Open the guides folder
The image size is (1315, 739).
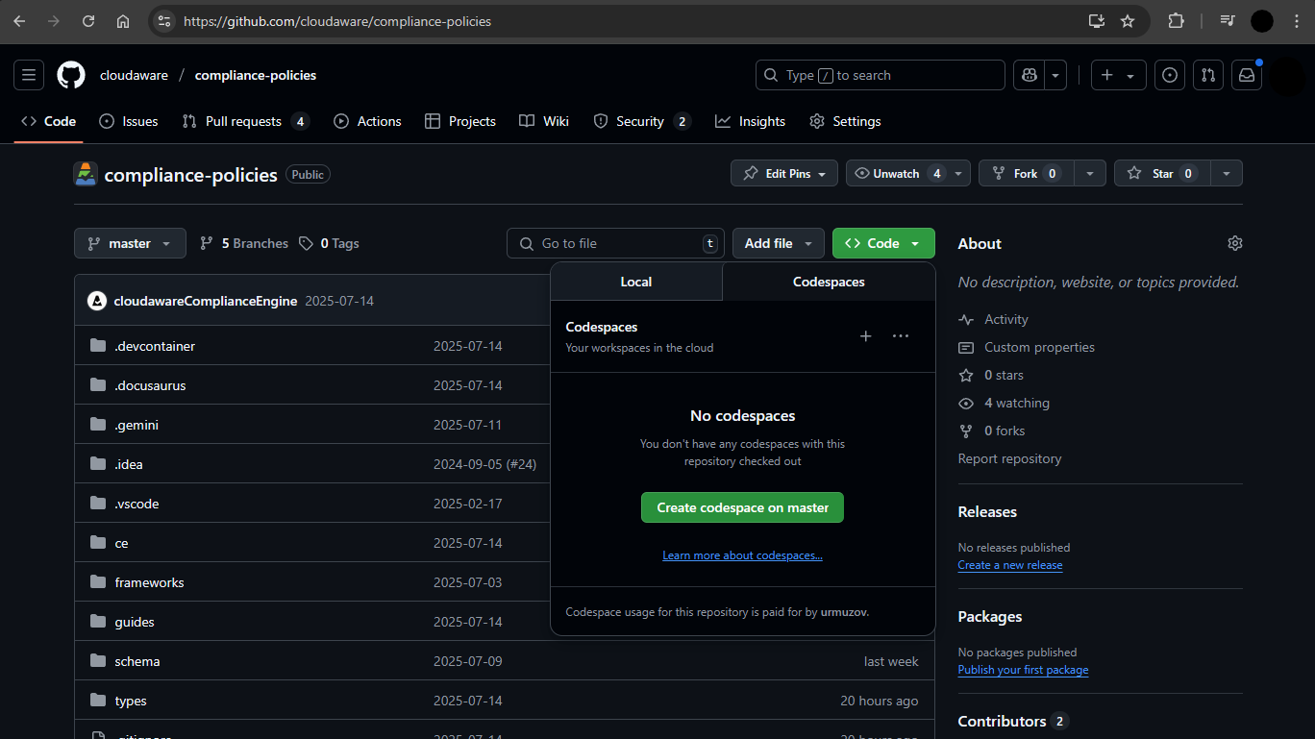[x=135, y=622]
